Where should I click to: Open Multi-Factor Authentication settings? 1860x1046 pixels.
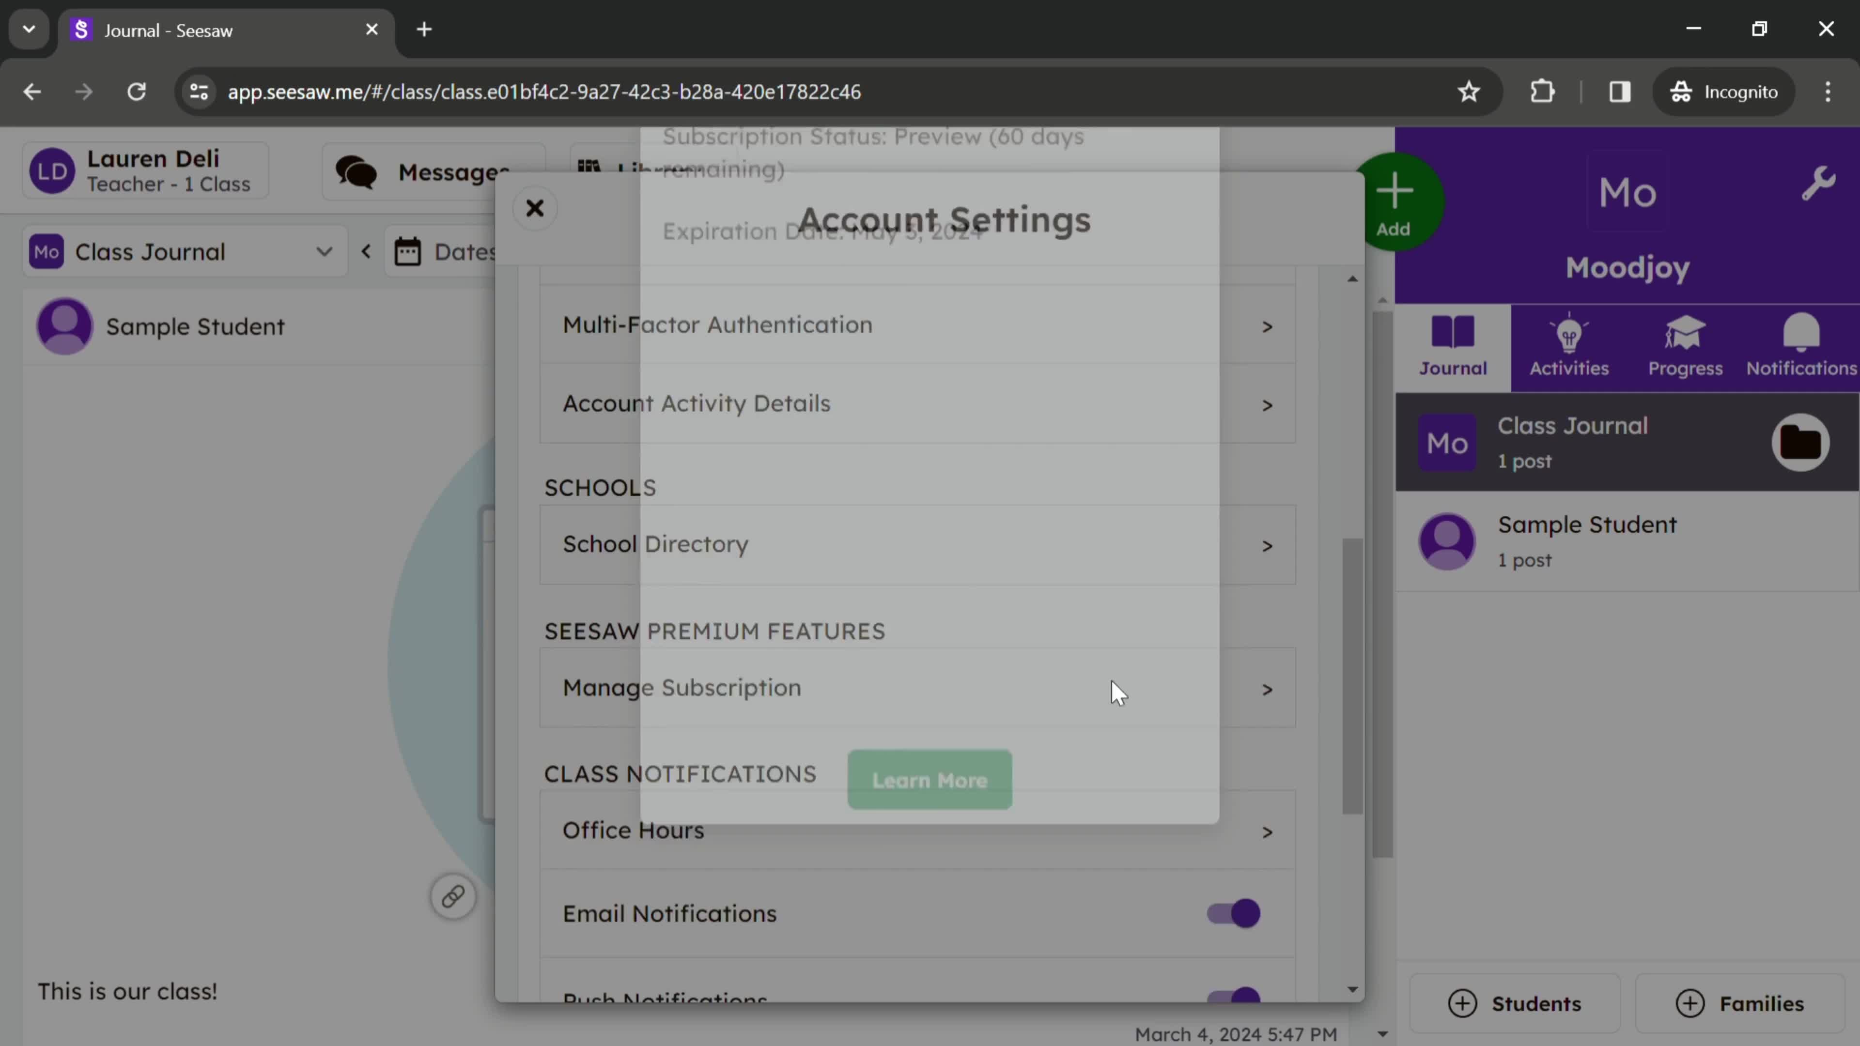pos(917,325)
